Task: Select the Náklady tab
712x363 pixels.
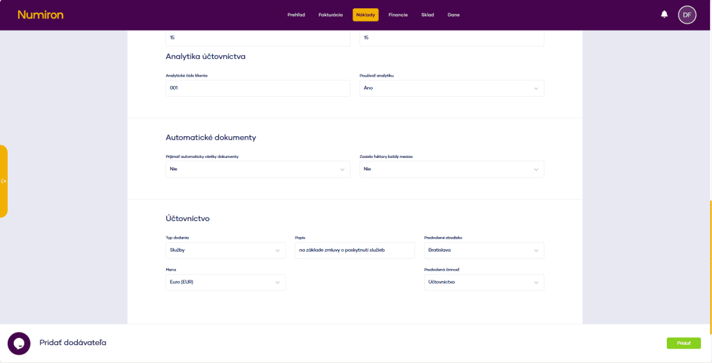Action: click(365, 15)
